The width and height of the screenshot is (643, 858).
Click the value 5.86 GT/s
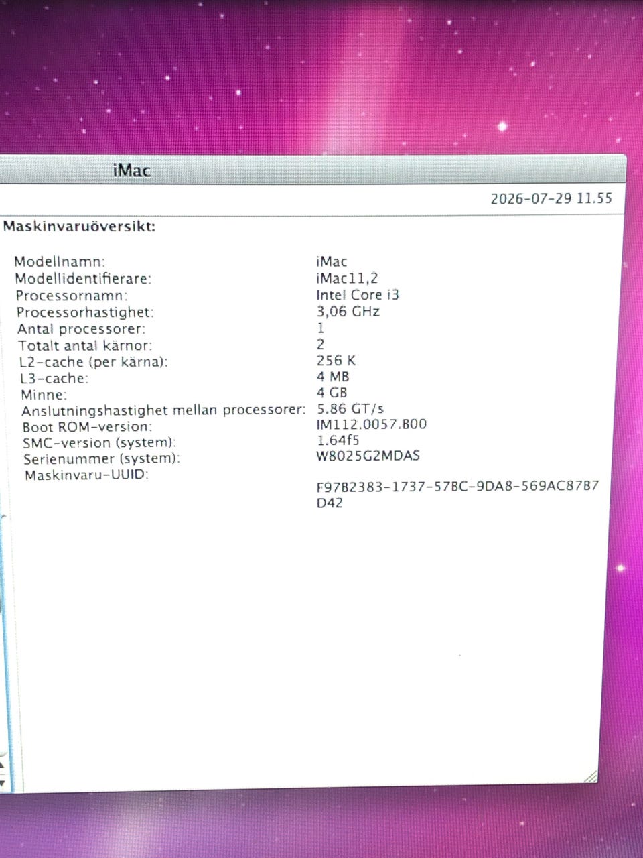point(350,408)
